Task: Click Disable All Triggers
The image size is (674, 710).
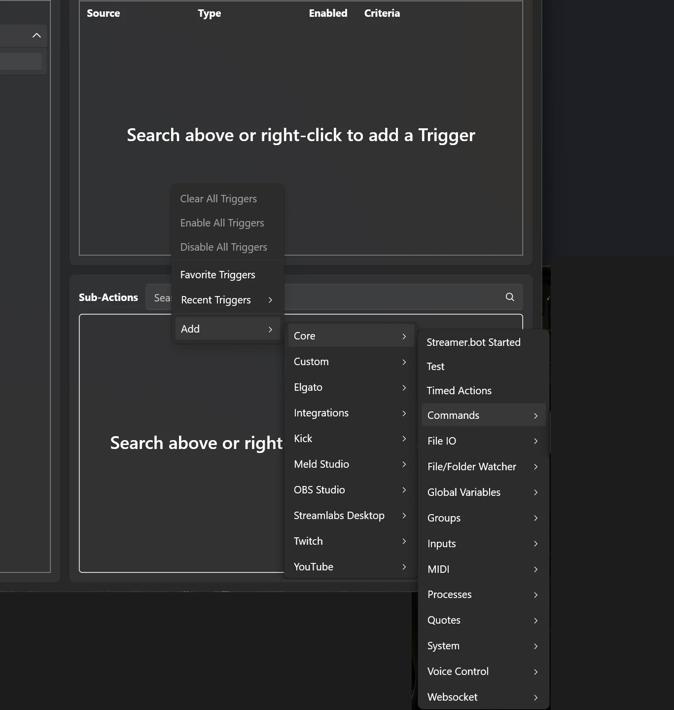Action: pos(227,247)
